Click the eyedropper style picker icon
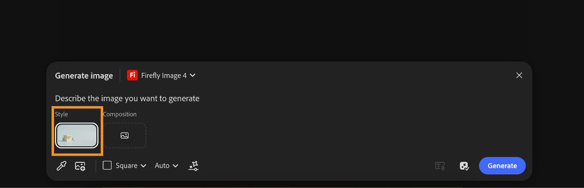The image size is (584, 188). pyautogui.click(x=61, y=166)
